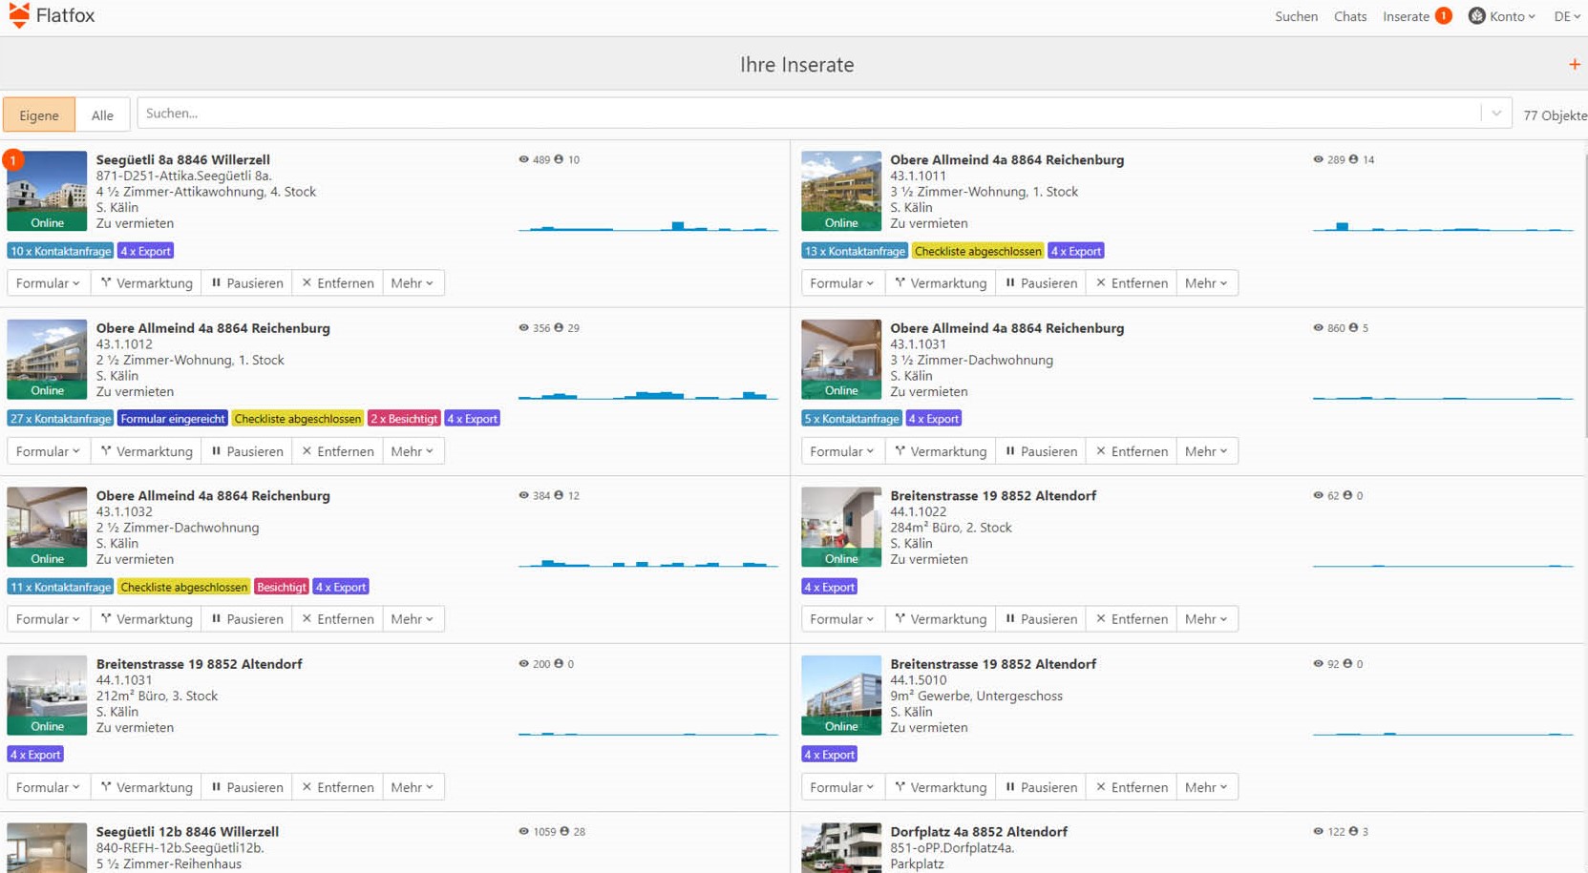Click views eye icon for Dorfplatz 4a listing
Screen dimensions: 1588x873
pos(1318,831)
